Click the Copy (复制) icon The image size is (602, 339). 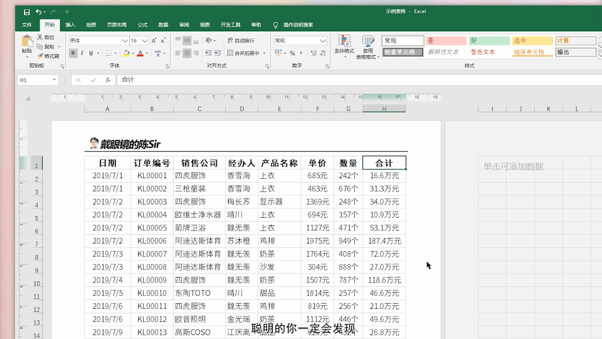click(x=40, y=46)
